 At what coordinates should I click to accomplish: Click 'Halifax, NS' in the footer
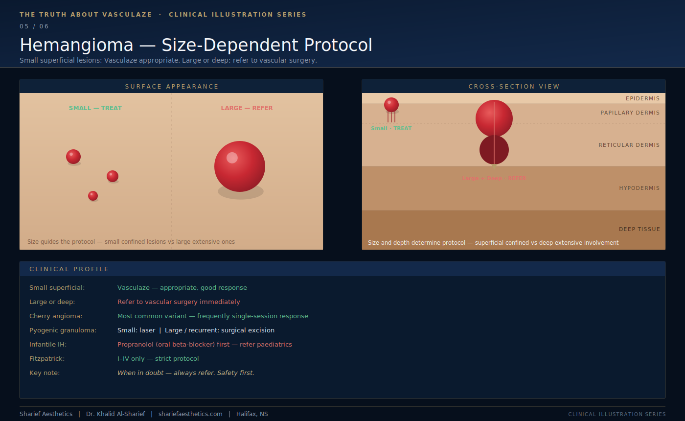252,414
